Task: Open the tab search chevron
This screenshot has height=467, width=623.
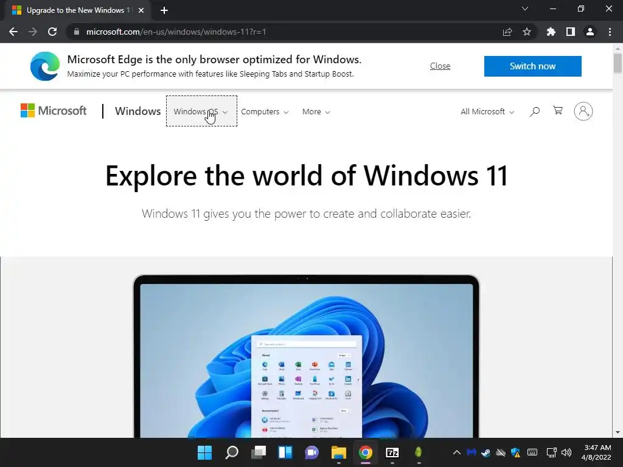Action: [x=525, y=9]
